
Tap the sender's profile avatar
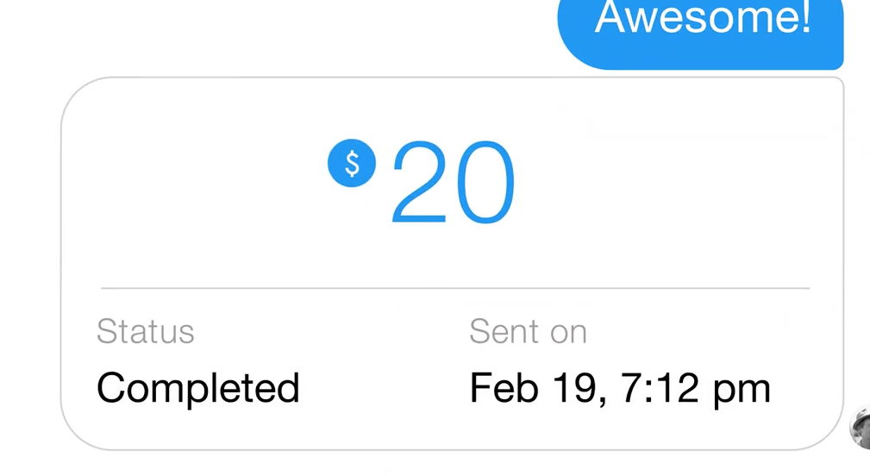860,428
